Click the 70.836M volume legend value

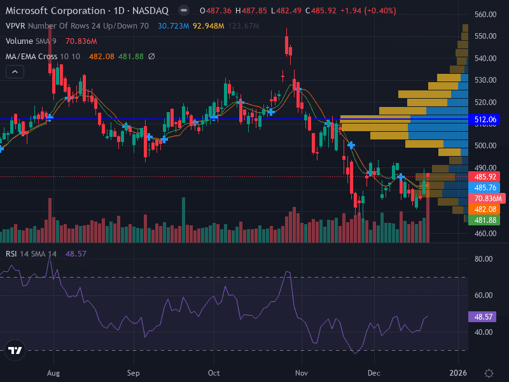(x=81, y=41)
